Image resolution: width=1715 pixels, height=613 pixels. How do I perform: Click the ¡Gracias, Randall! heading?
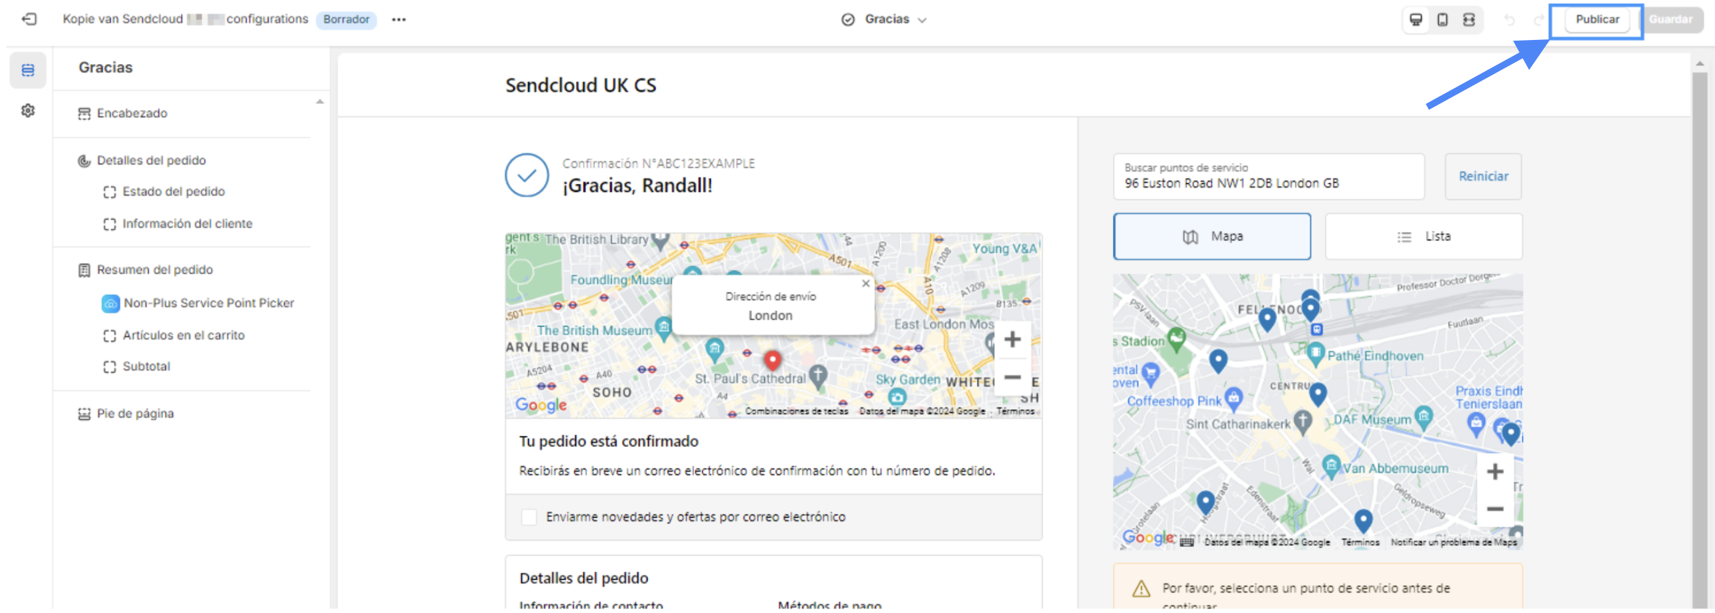coord(637,186)
